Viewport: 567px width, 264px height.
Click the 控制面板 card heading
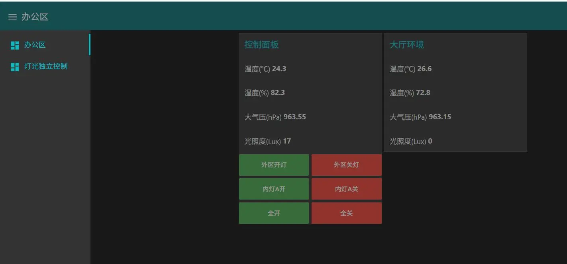[261, 45]
